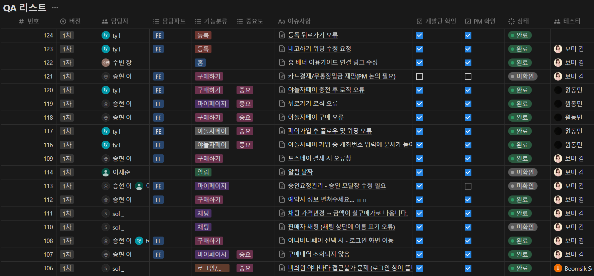Open the issue 뒤로가기 로직 오류
Screen dimensions: 594x276
click(313, 104)
